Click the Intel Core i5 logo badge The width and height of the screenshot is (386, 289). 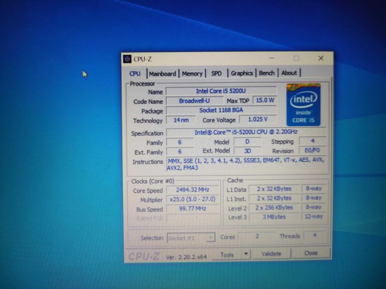(303, 105)
